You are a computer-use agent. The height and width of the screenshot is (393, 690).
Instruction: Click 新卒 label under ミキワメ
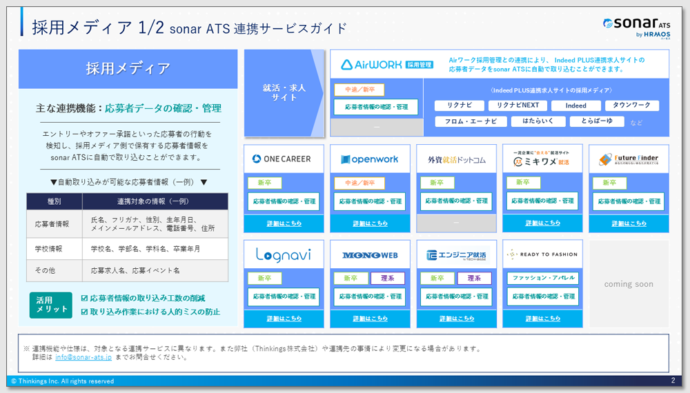coord(523,183)
